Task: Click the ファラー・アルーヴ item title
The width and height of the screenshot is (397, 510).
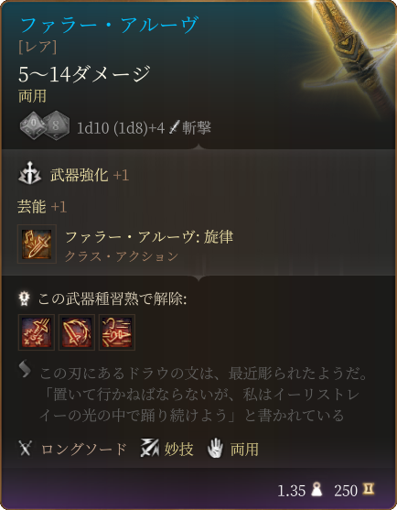Action: point(109,26)
